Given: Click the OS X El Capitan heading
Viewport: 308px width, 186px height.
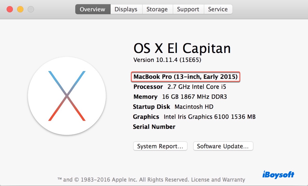Looking at the screenshot, I should (182, 48).
